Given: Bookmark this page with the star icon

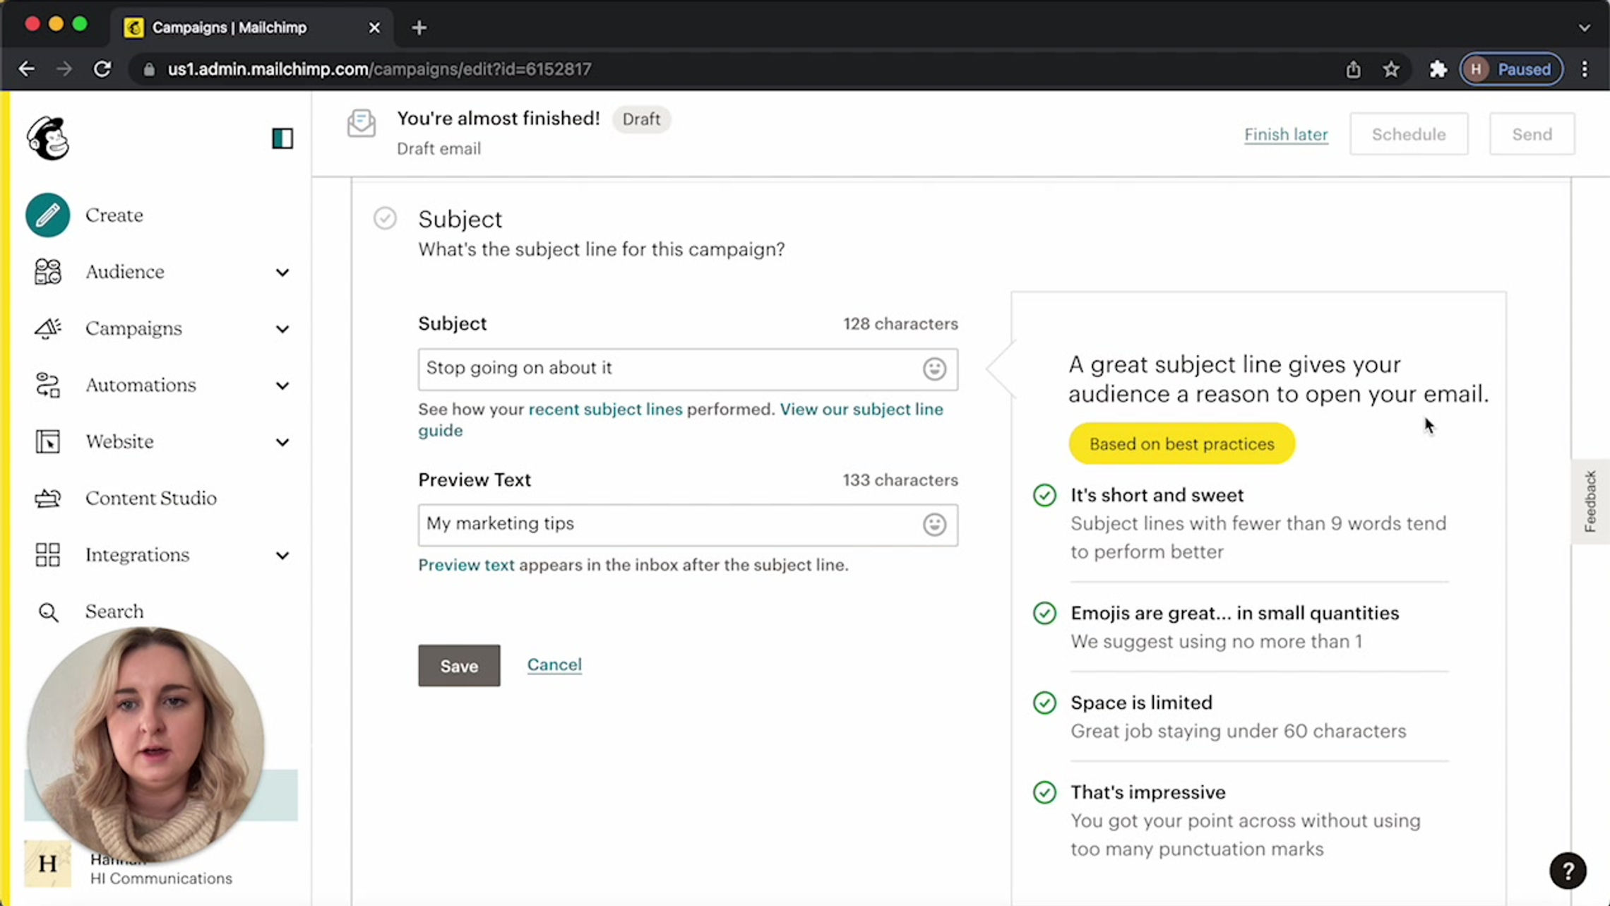Looking at the screenshot, I should 1391,69.
